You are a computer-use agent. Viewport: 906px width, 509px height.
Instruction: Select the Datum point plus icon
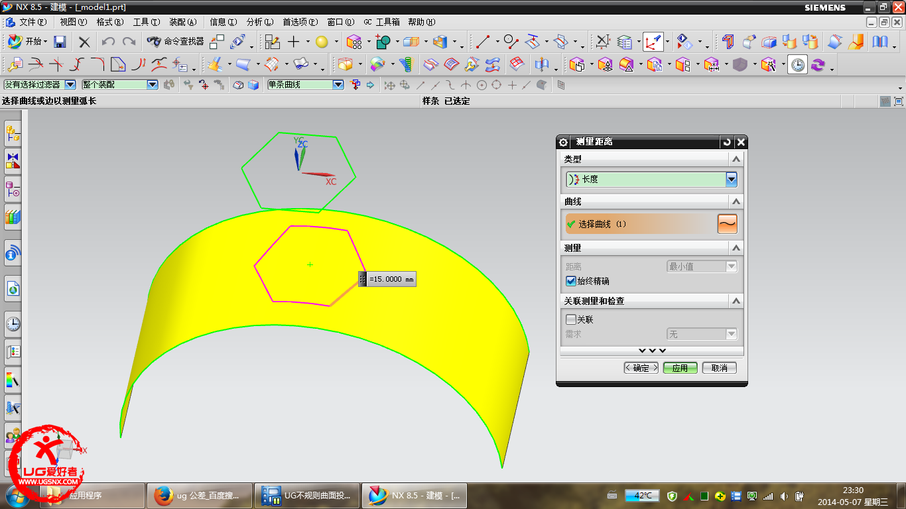[x=293, y=42]
